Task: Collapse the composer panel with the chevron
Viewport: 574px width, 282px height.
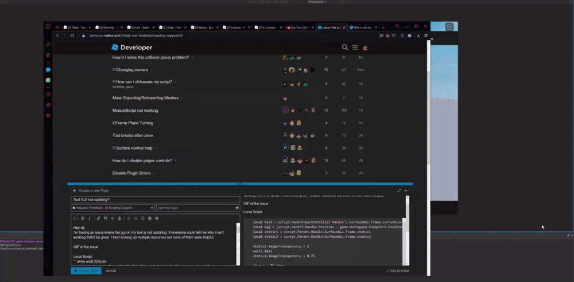Action: click(x=406, y=190)
